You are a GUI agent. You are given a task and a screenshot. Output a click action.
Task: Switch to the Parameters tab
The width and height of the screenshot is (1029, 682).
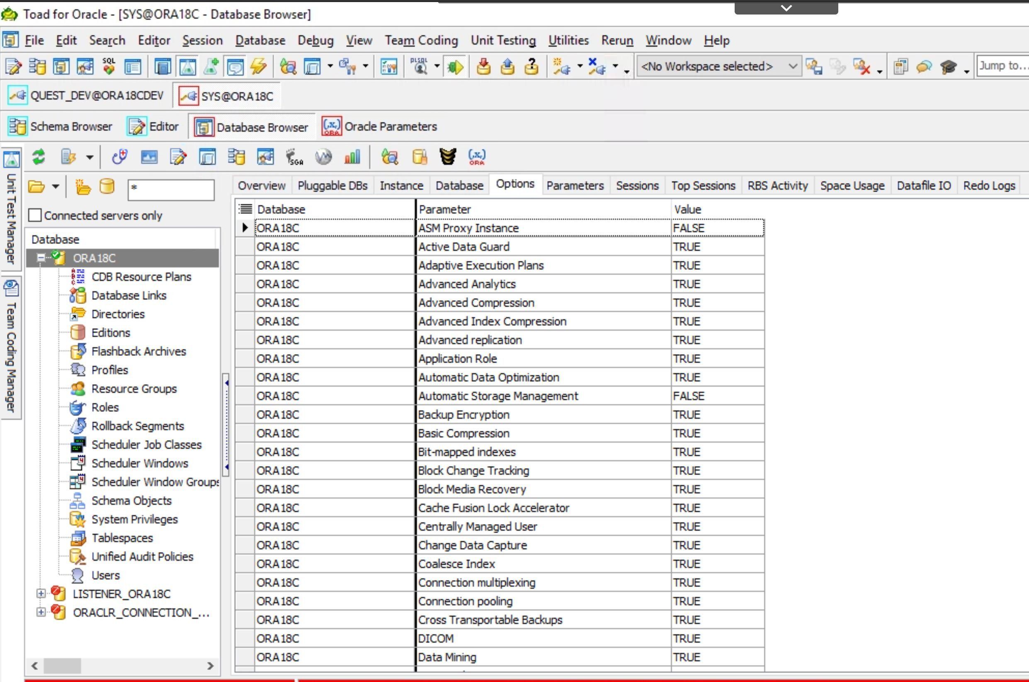575,186
